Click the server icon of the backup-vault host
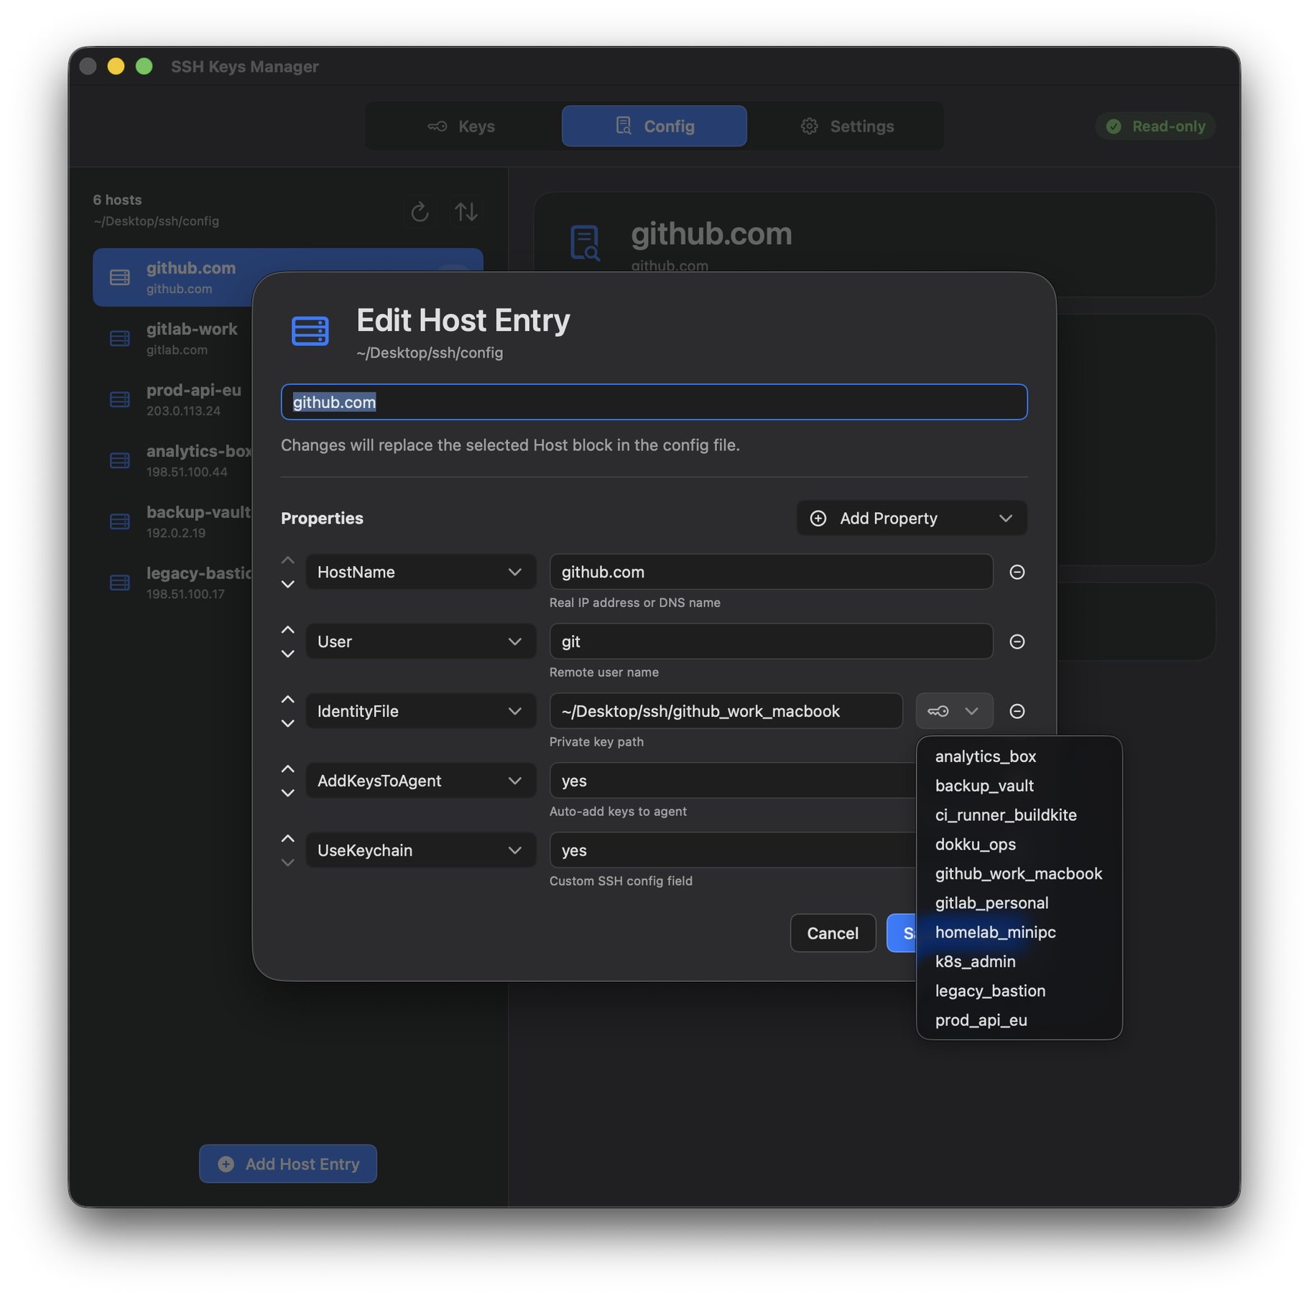The height and width of the screenshot is (1298, 1309). (x=120, y=521)
